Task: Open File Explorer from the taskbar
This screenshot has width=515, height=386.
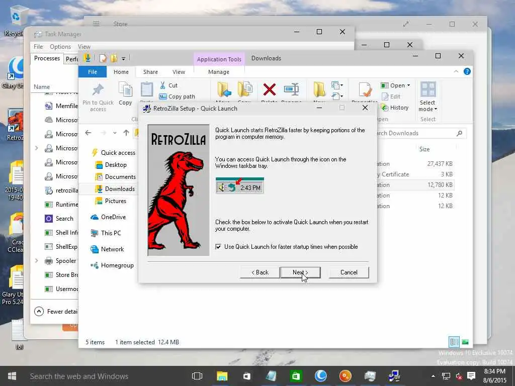Action: [222, 376]
